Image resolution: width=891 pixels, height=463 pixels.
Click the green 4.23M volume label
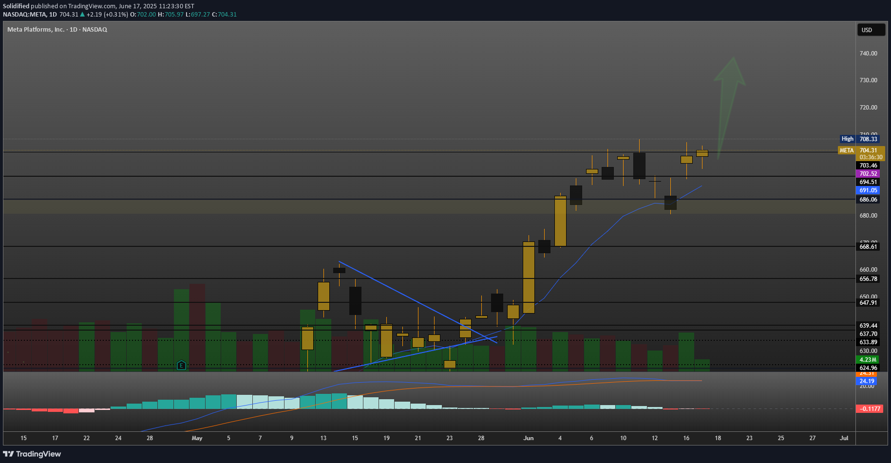pyautogui.click(x=868, y=360)
